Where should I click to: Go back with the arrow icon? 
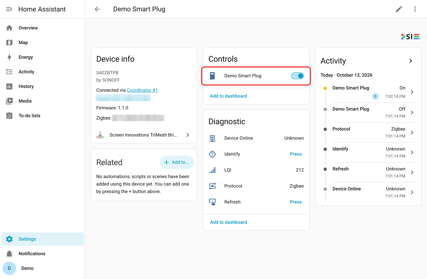coord(97,9)
